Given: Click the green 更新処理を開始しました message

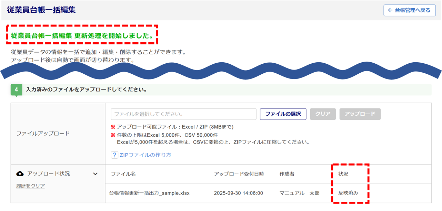Looking at the screenshot, I should coord(82,35).
